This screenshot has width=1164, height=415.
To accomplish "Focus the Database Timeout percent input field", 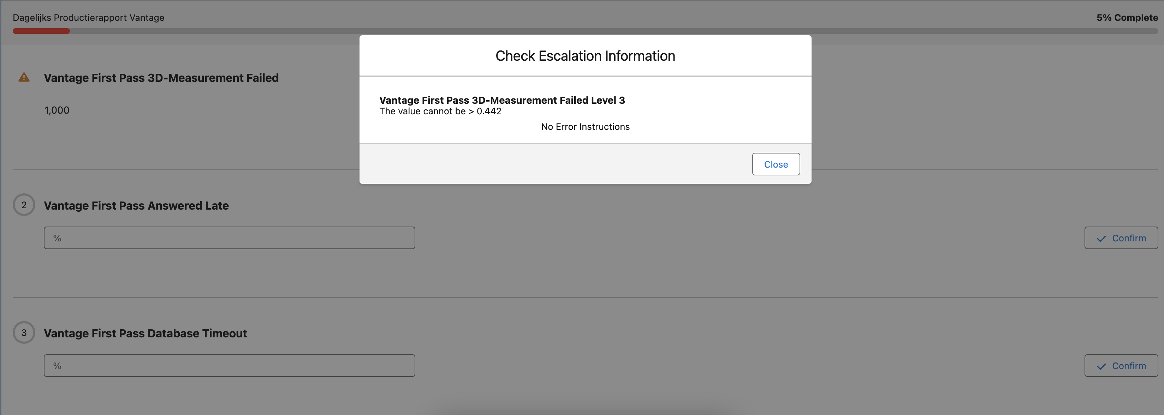I will click(230, 366).
